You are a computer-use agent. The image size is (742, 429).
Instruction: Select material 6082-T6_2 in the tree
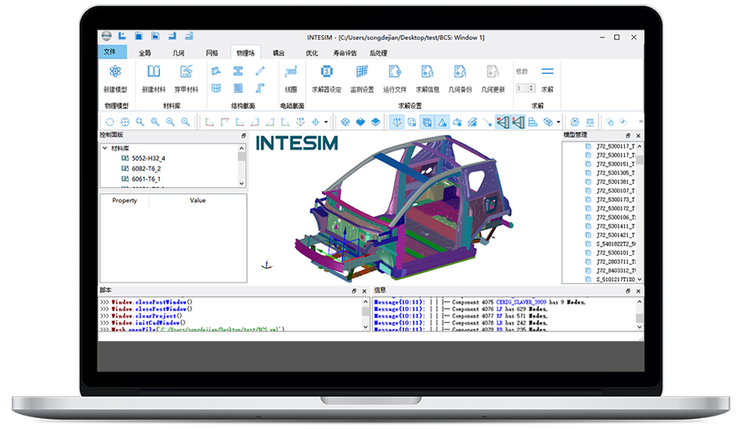146,168
